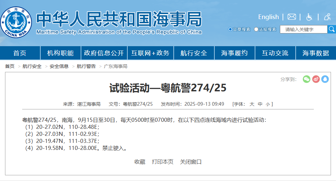Set font size to 小

click(x=267, y=104)
